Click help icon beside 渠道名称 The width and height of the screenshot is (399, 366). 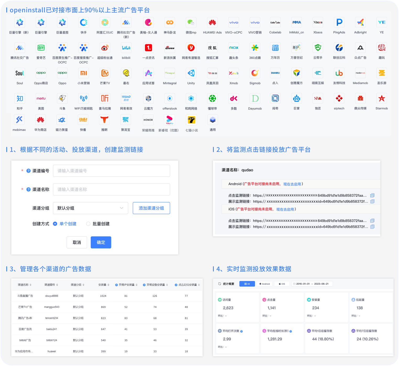point(29,189)
